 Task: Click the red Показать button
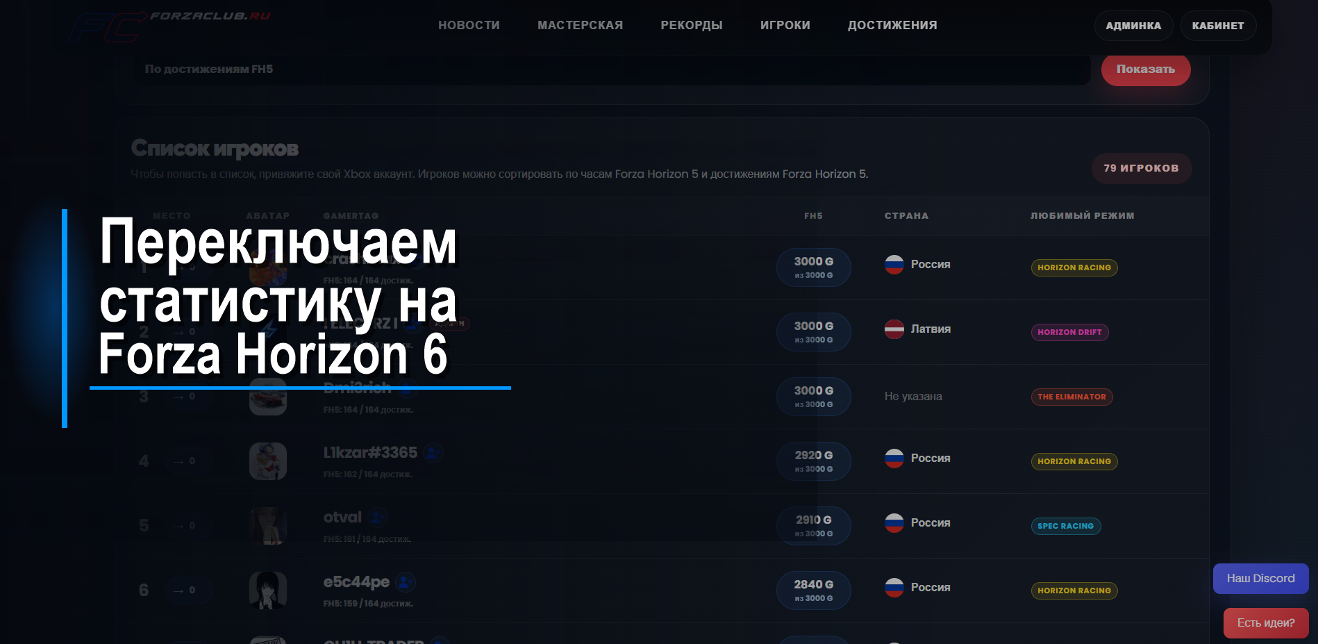click(x=1146, y=69)
